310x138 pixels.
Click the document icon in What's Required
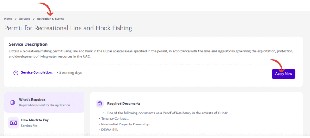[13, 102]
